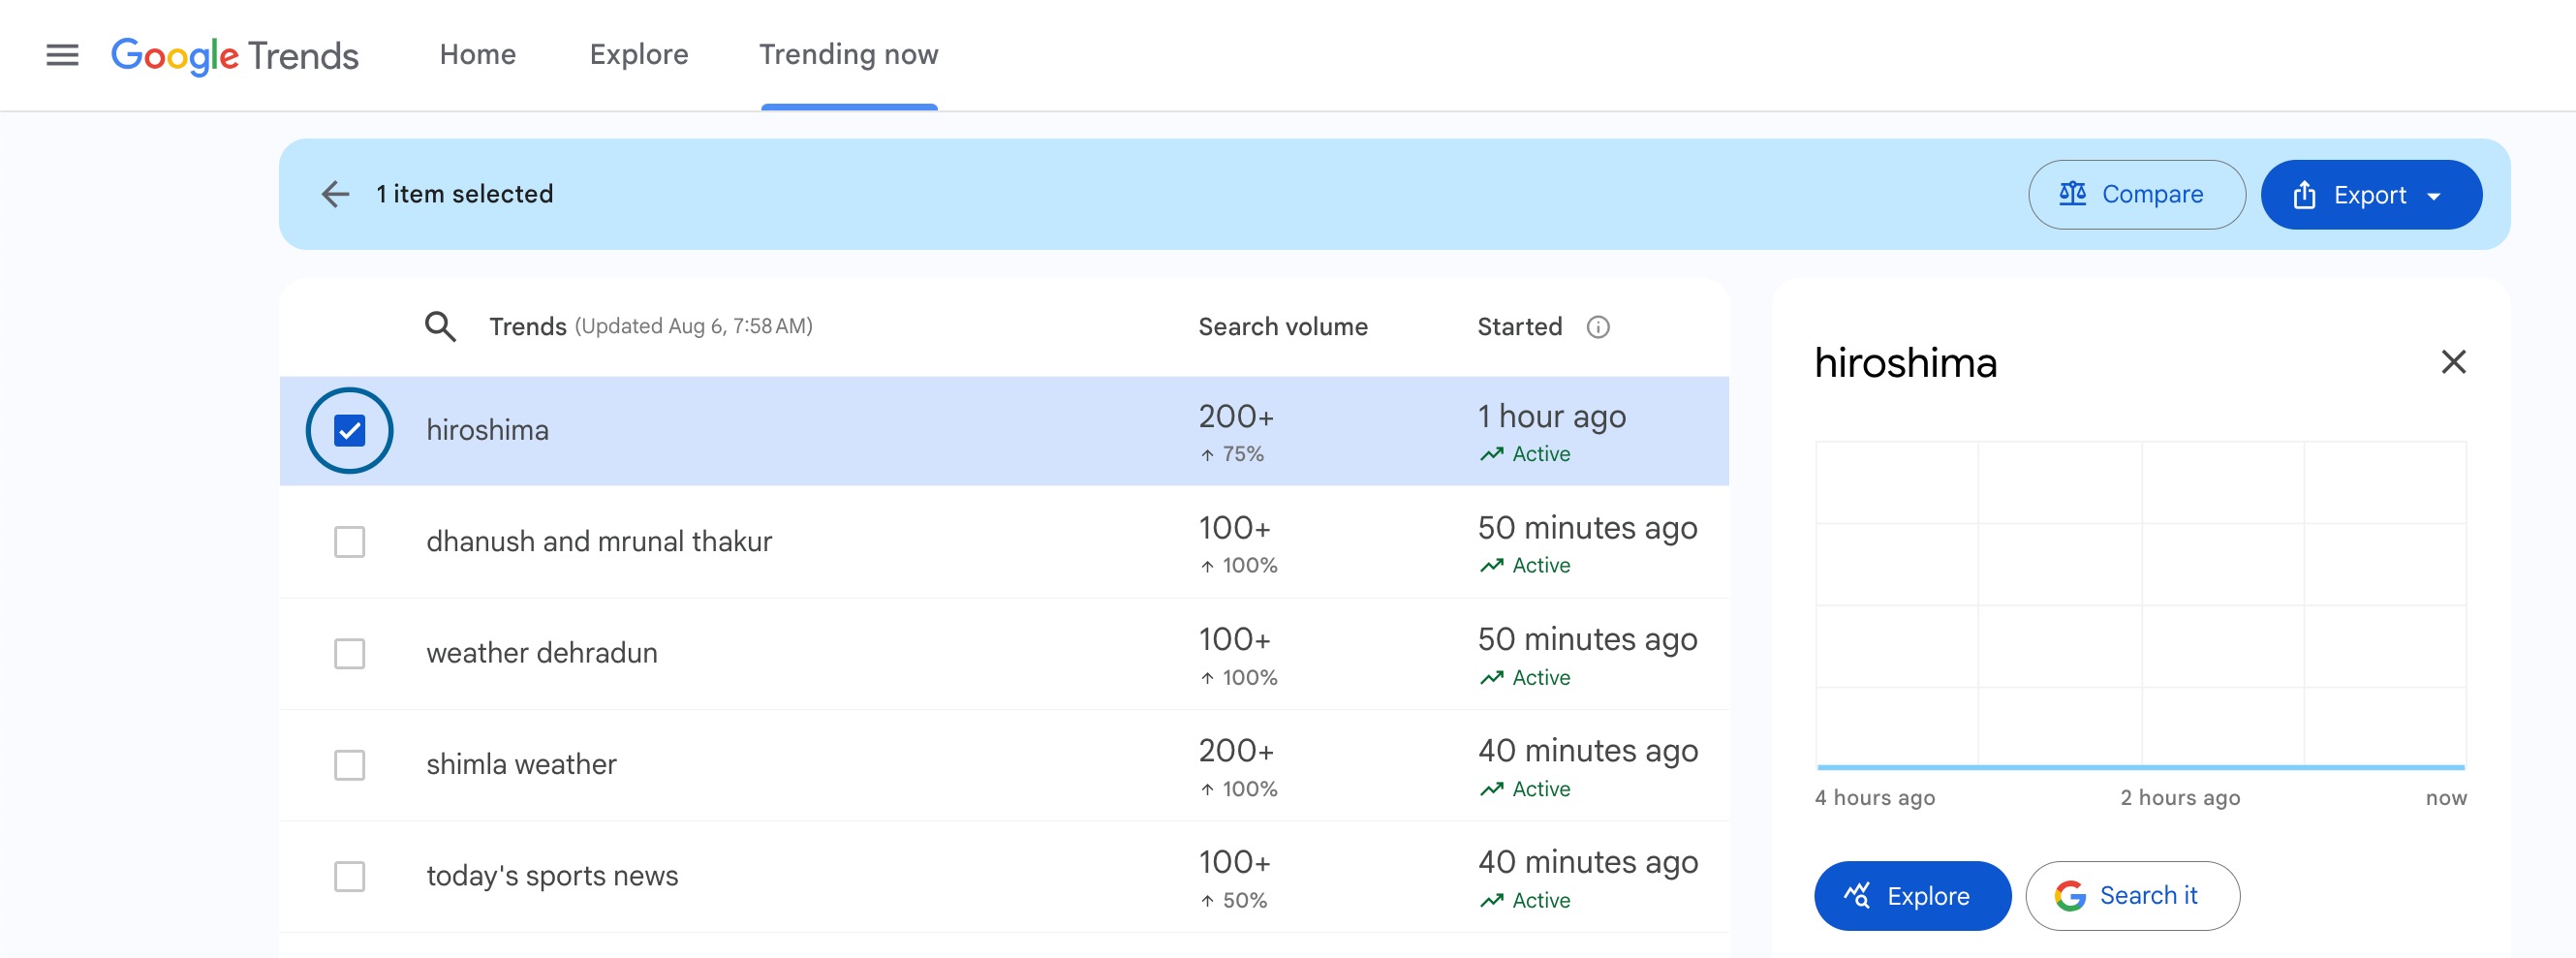2576x958 pixels.
Task: Close the hiroshima details panel
Action: pyautogui.click(x=2453, y=362)
